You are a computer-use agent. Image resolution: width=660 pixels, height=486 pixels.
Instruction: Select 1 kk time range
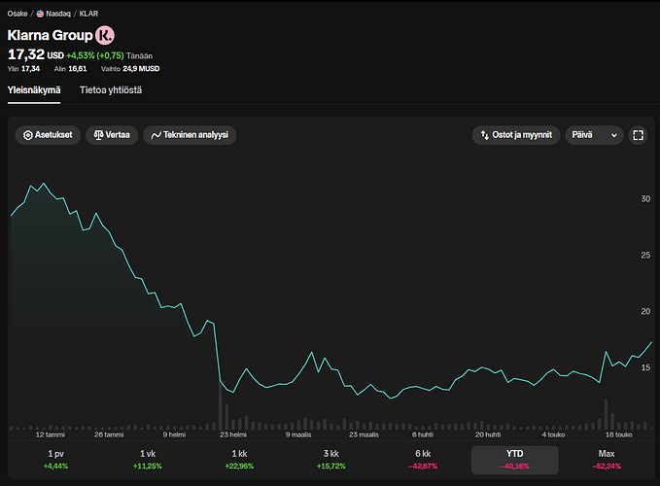click(x=239, y=460)
